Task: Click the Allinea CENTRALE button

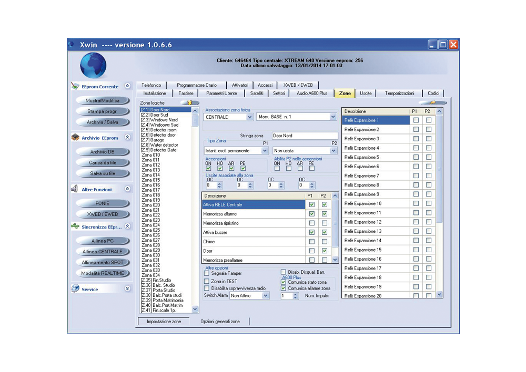Action: pos(103,252)
